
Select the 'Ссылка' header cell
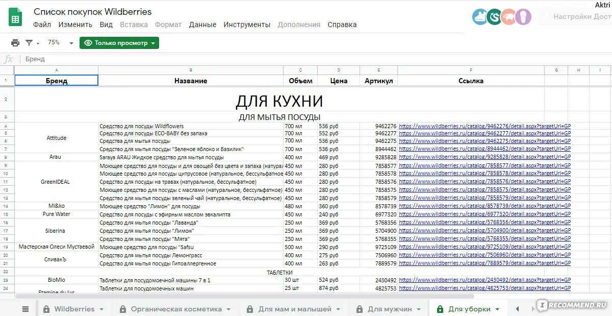tap(471, 81)
